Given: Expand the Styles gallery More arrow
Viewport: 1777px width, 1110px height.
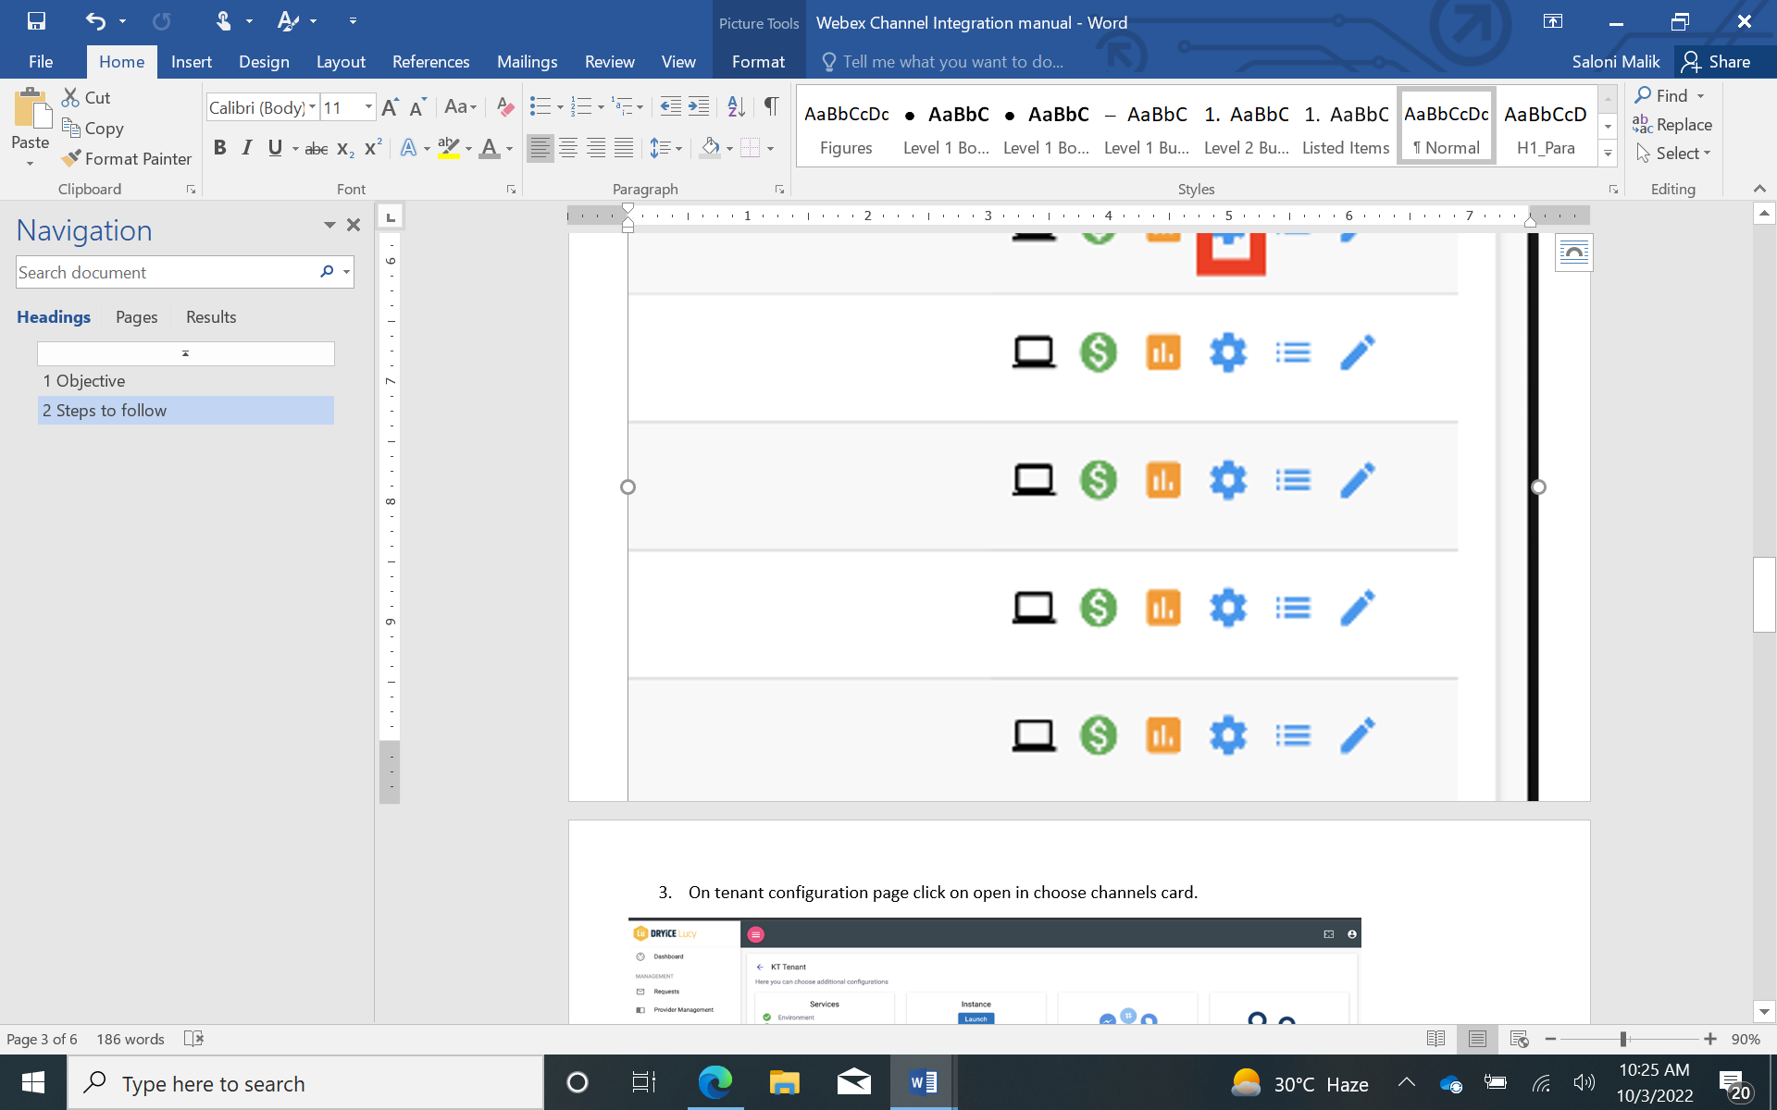Looking at the screenshot, I should coord(1608,154).
